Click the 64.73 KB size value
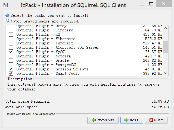The image size is (174, 130). [x=154, y=30]
